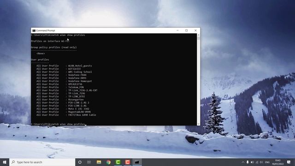The width and height of the screenshot is (295, 166).
Task: Click the User profiles heading text
Action: click(x=40, y=59)
